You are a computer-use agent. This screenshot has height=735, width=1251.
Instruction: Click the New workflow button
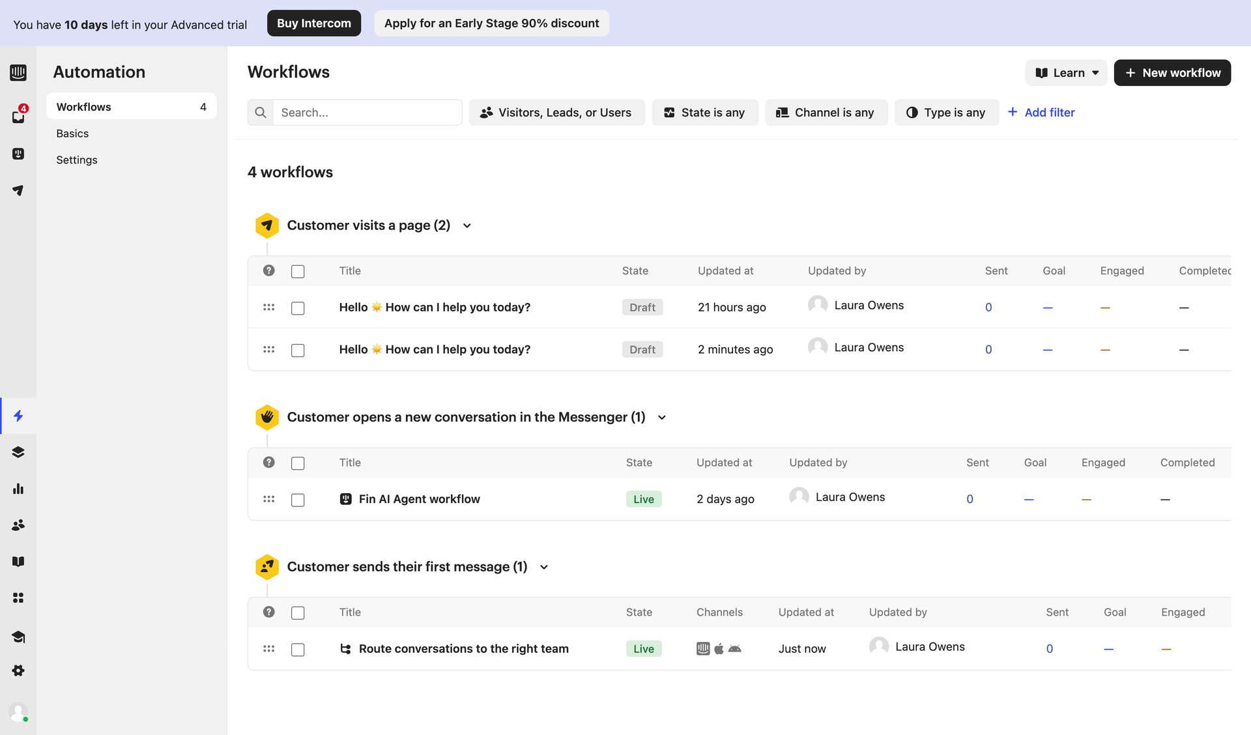[1172, 72]
